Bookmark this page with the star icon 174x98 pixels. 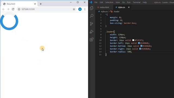(74, 9)
